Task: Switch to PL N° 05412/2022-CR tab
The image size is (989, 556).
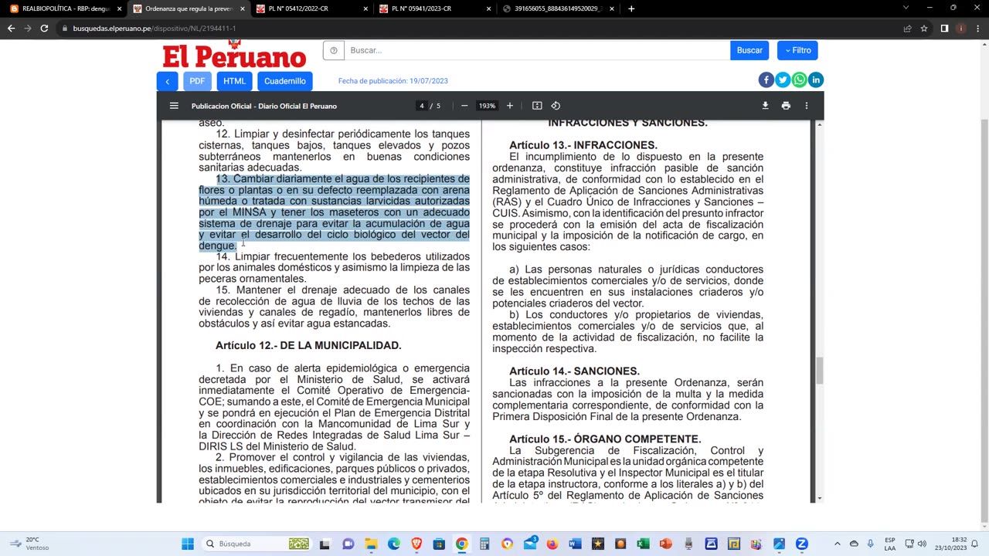Action: point(311,8)
